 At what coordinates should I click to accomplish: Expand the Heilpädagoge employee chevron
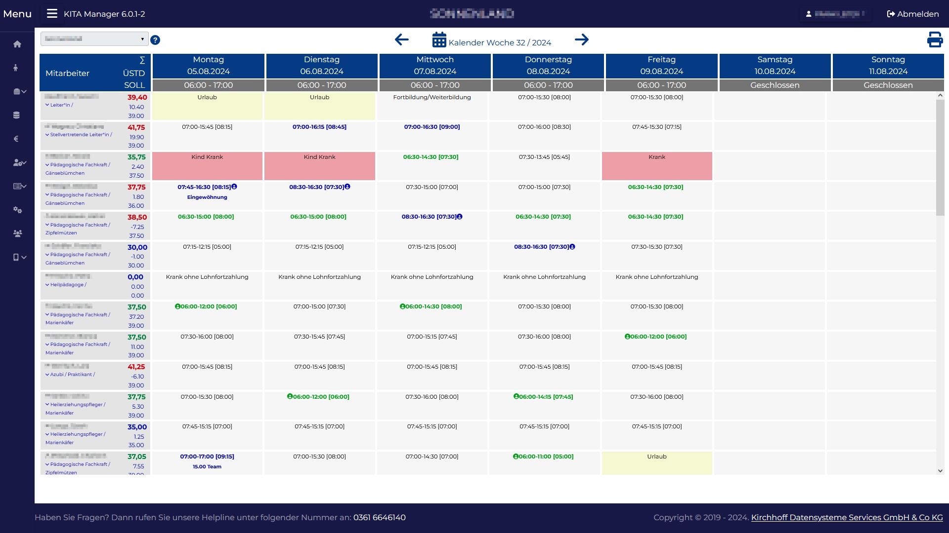tap(47, 285)
